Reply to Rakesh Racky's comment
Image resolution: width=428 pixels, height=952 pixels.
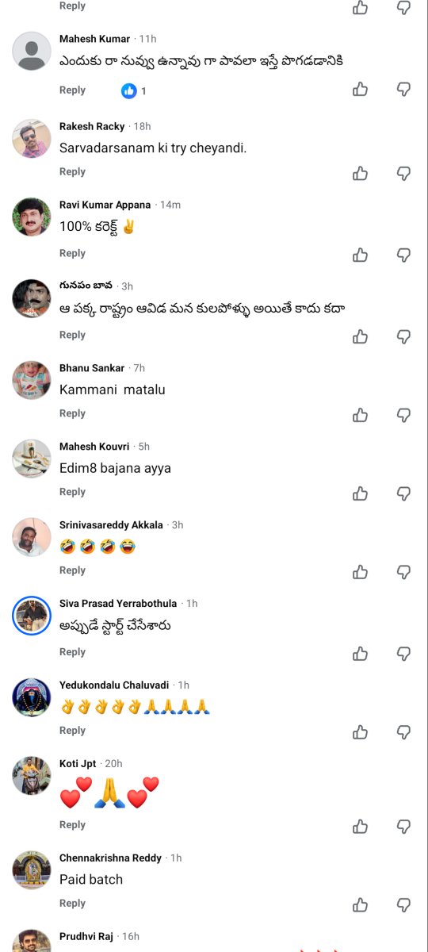(x=72, y=171)
